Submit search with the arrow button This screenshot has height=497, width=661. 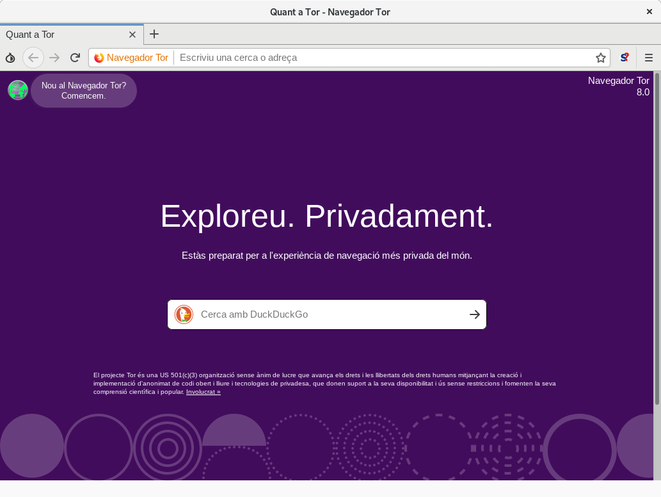tap(475, 314)
